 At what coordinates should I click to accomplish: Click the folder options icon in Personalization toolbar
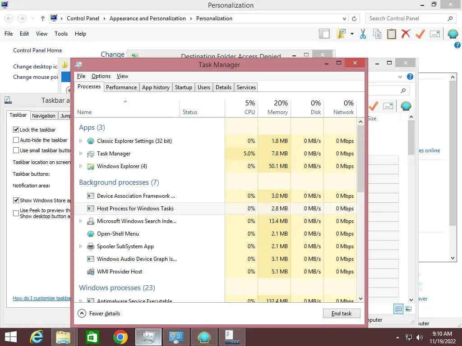(x=341, y=34)
